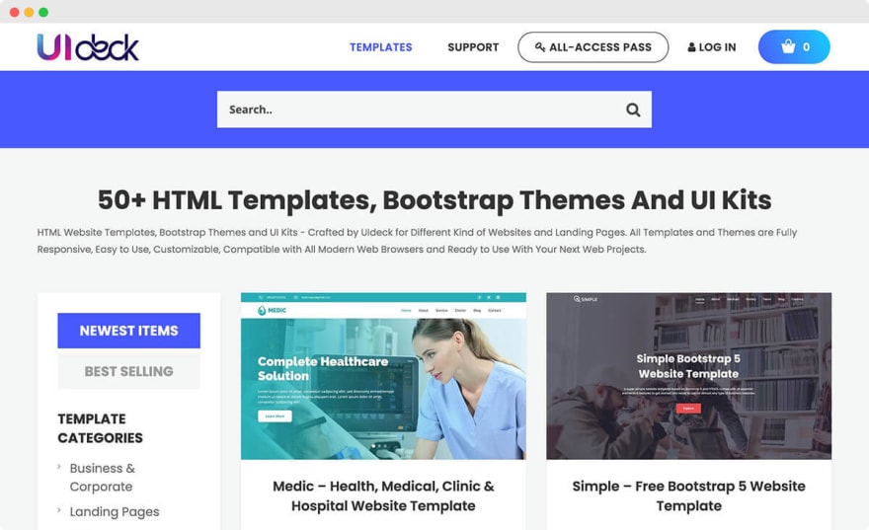Open the Support menu item

(473, 47)
